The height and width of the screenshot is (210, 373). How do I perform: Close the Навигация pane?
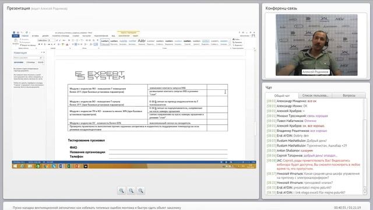(x=44, y=52)
